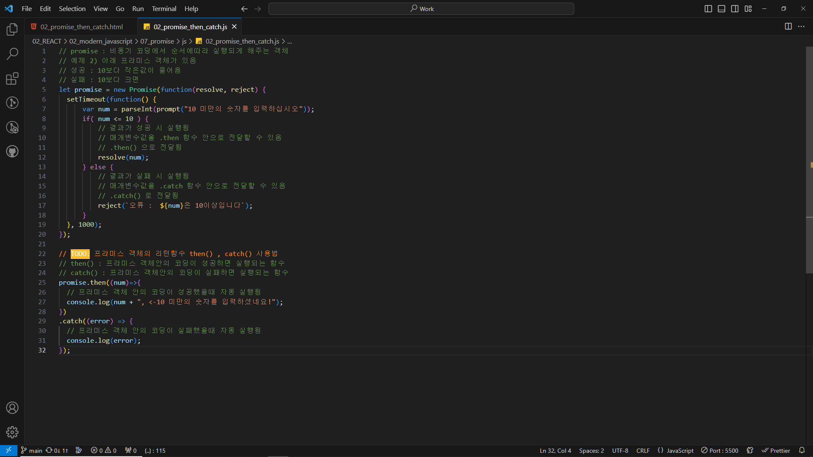Open the Source Control view icon

pyautogui.click(x=12, y=103)
